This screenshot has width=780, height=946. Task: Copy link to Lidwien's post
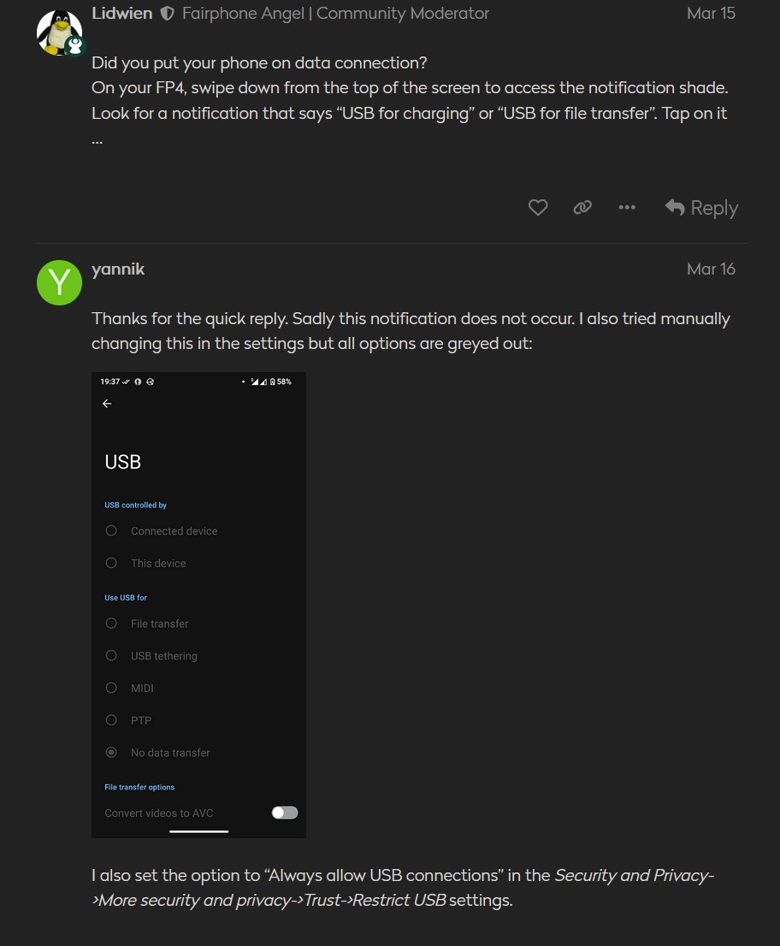[582, 208]
